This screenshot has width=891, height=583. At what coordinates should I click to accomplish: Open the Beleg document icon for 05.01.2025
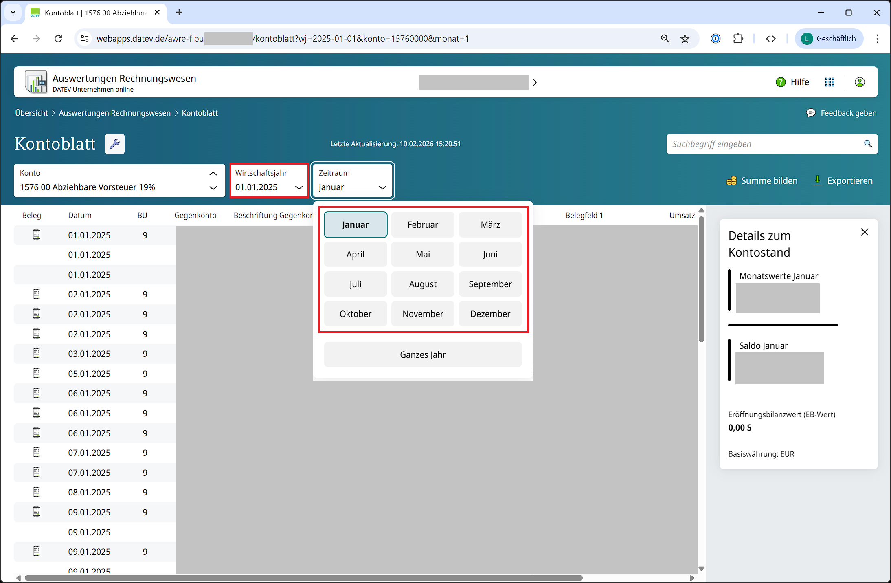click(x=37, y=373)
